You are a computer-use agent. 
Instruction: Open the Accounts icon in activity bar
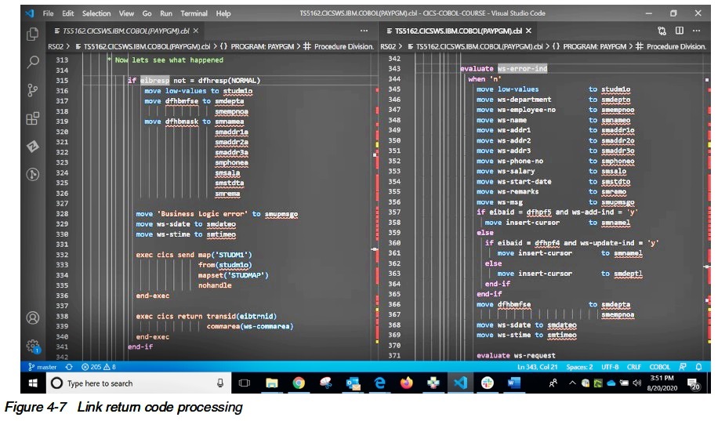[x=32, y=318]
